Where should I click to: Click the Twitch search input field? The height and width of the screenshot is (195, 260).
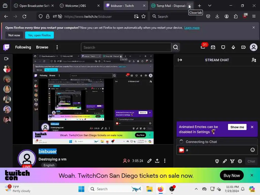pyautogui.click(x=126, y=47)
